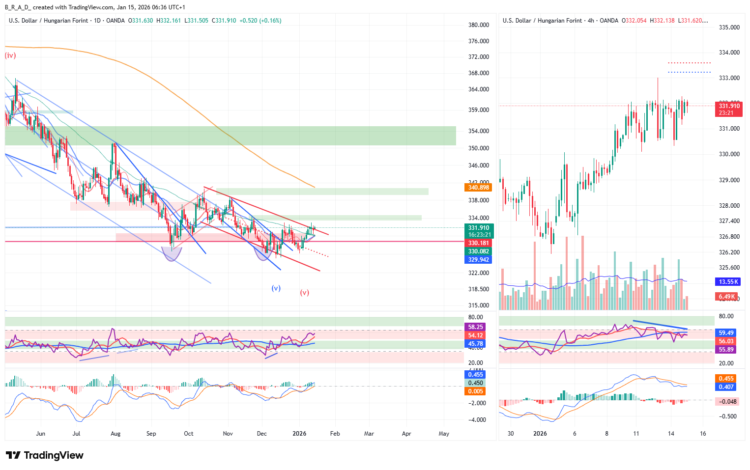Click the 380.000 price scale label

pos(478,25)
